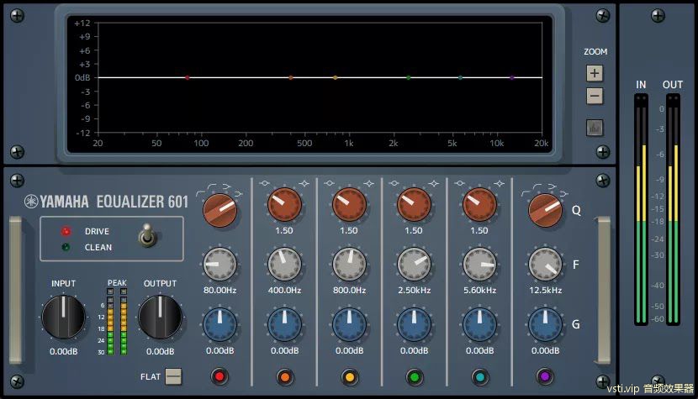Image resolution: width=698 pixels, height=399 pixels.
Task: Click the 5.60kHz frequency value
Action: (x=479, y=290)
